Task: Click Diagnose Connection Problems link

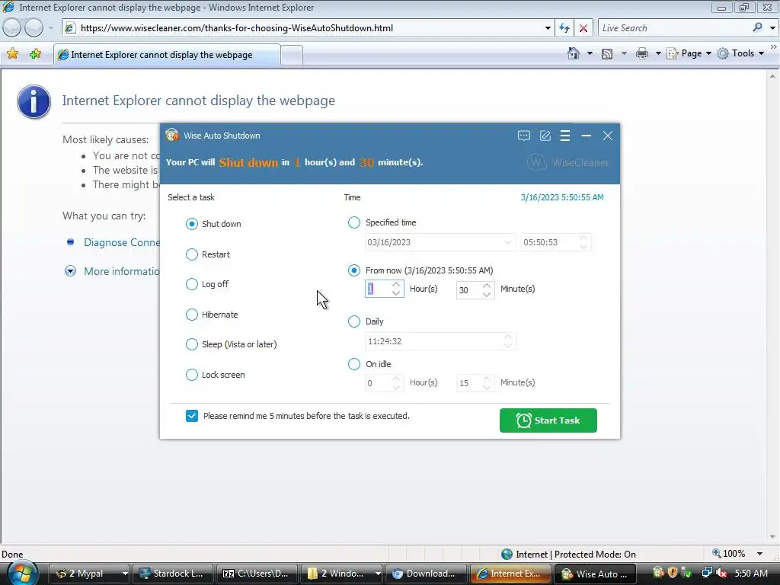Action: tap(122, 242)
